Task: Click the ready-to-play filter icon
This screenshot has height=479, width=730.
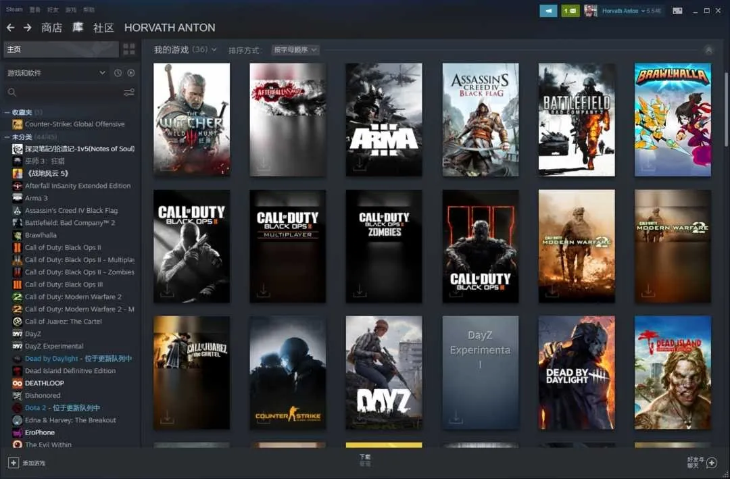Action: click(x=131, y=73)
